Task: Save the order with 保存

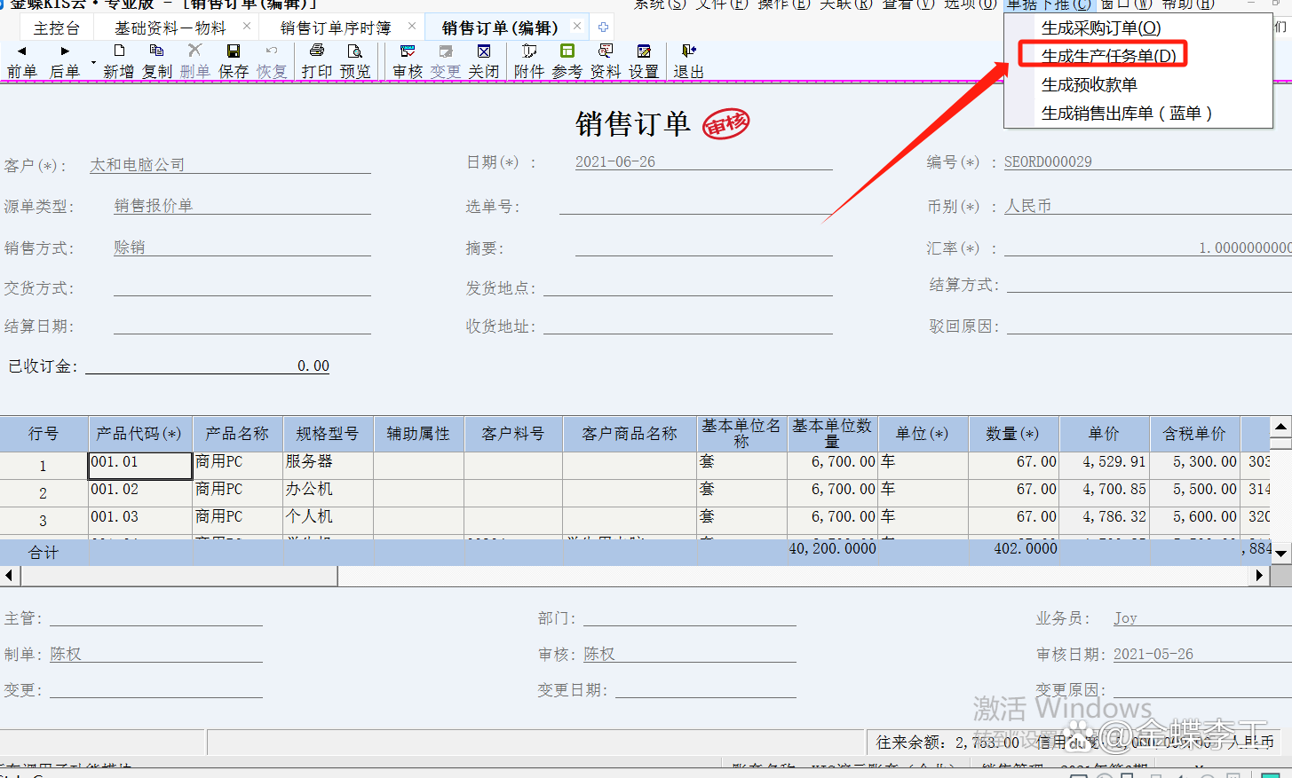Action: [234, 61]
